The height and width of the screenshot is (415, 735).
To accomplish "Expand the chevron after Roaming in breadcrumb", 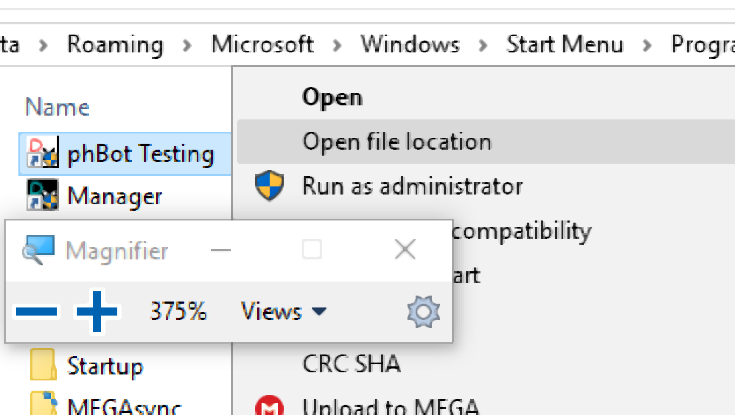I will click(x=188, y=45).
